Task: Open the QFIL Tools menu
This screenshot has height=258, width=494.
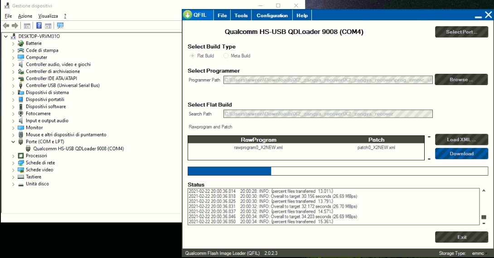Action: click(241, 15)
